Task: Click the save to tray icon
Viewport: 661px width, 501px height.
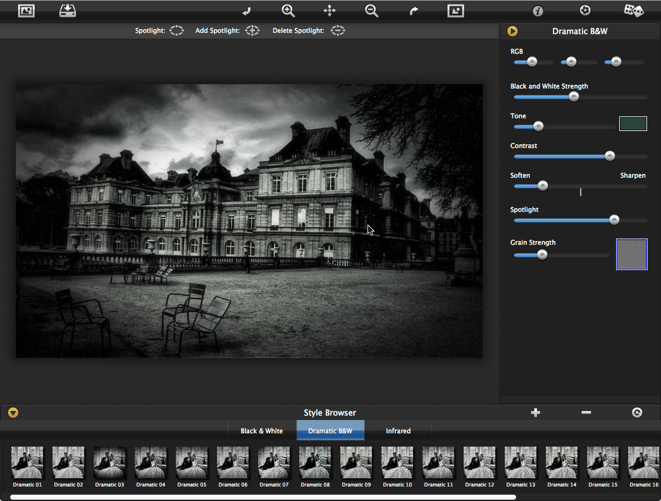Action: [67, 10]
